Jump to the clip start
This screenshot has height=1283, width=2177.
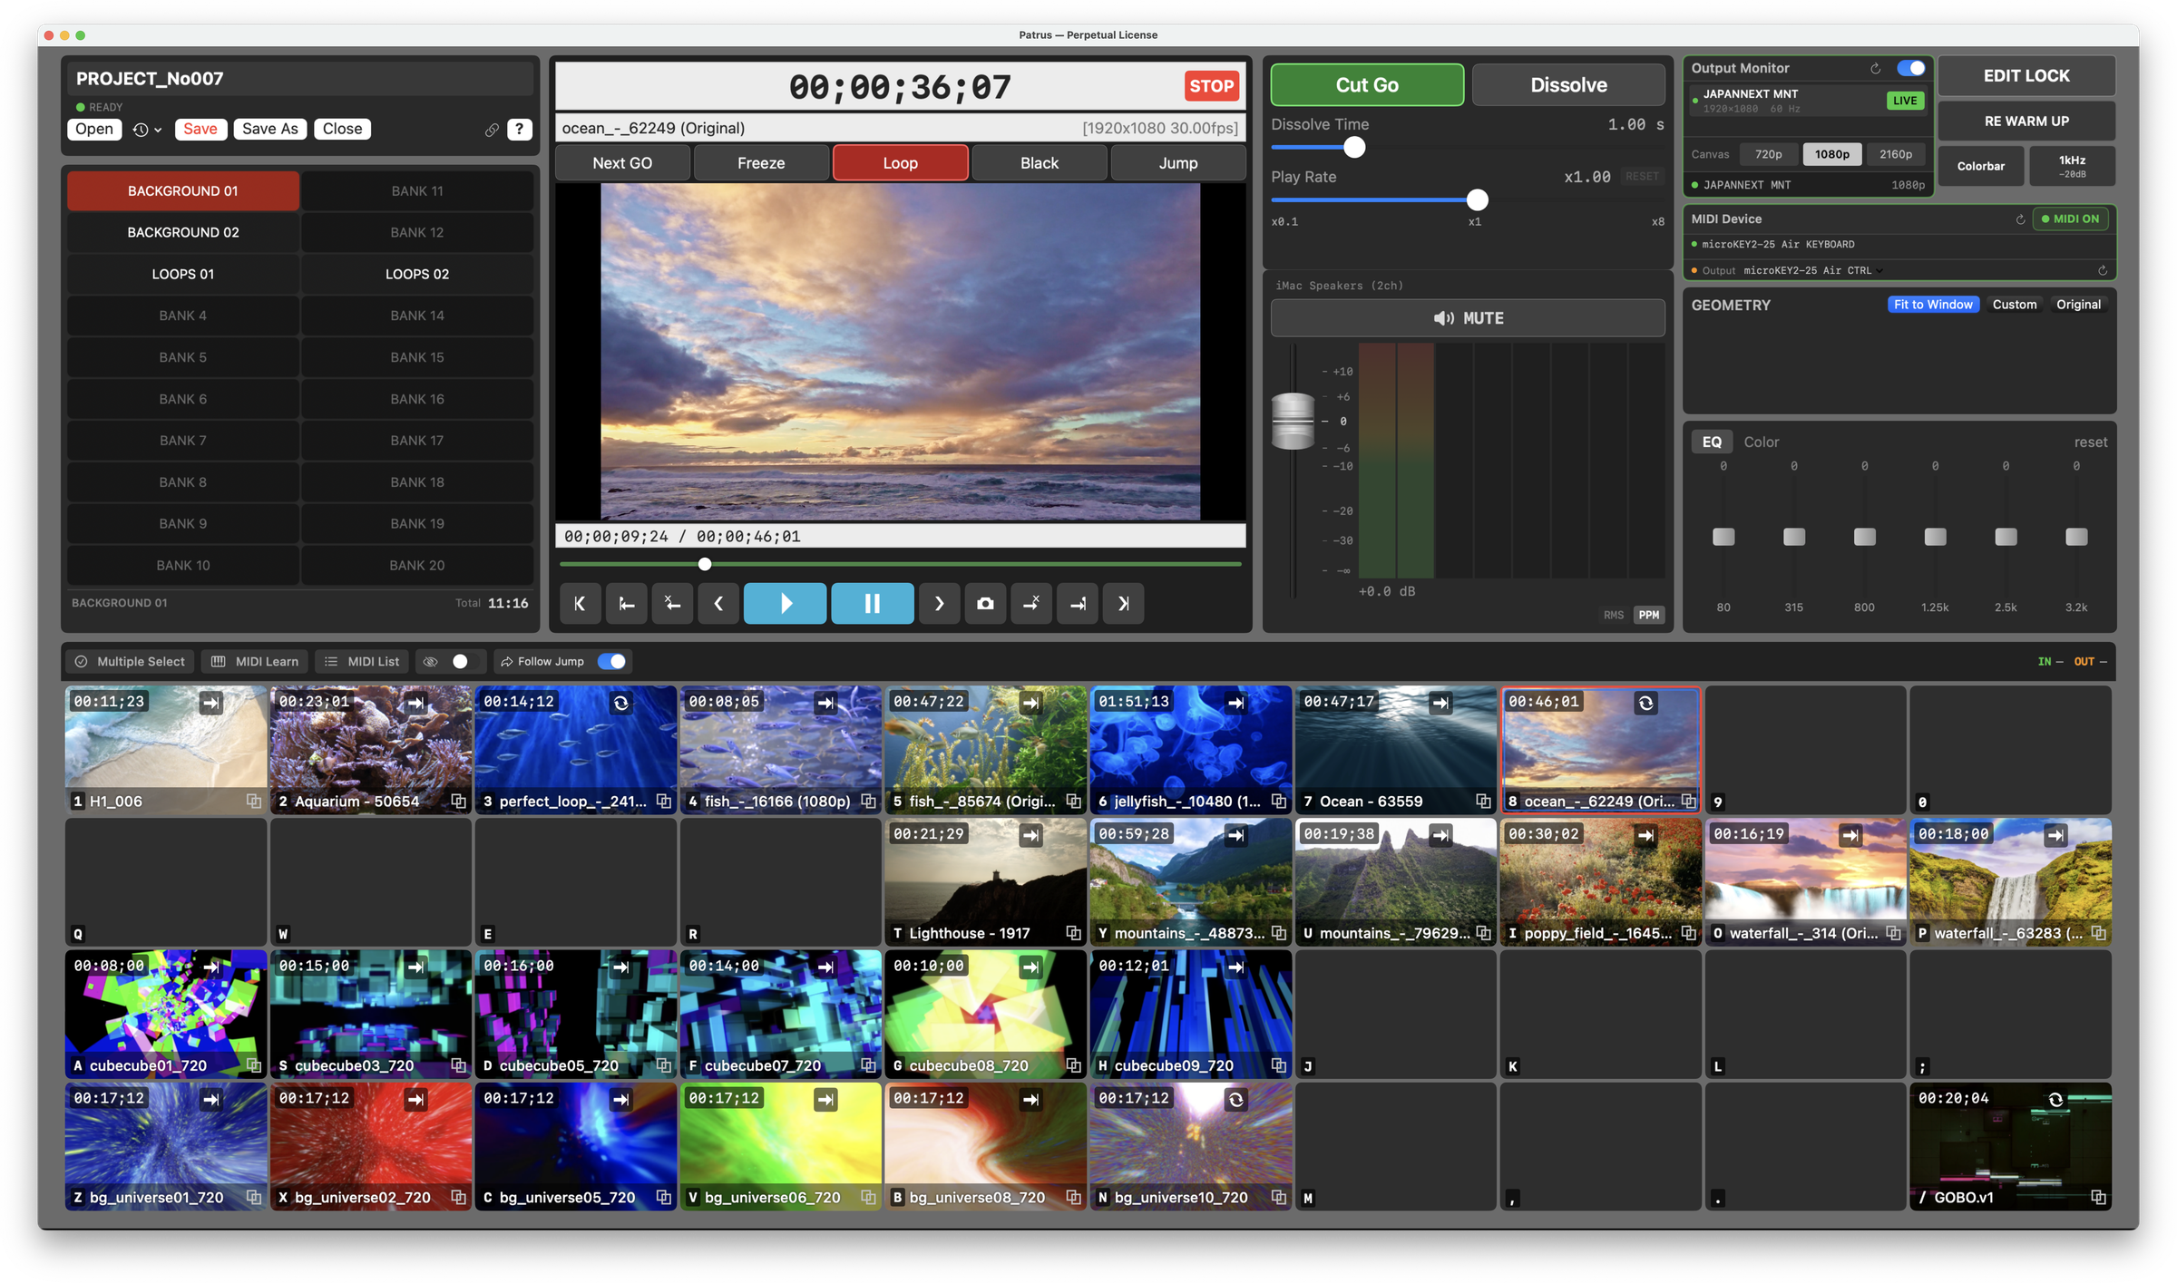(x=580, y=604)
